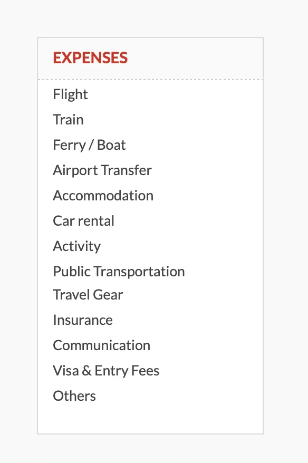Open the Train expense category
308x463 pixels.
coord(68,120)
